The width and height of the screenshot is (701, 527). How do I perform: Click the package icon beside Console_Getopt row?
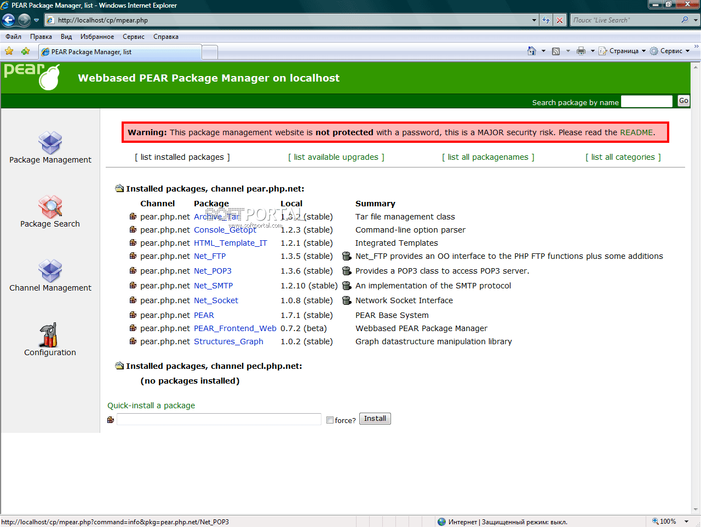coord(133,229)
